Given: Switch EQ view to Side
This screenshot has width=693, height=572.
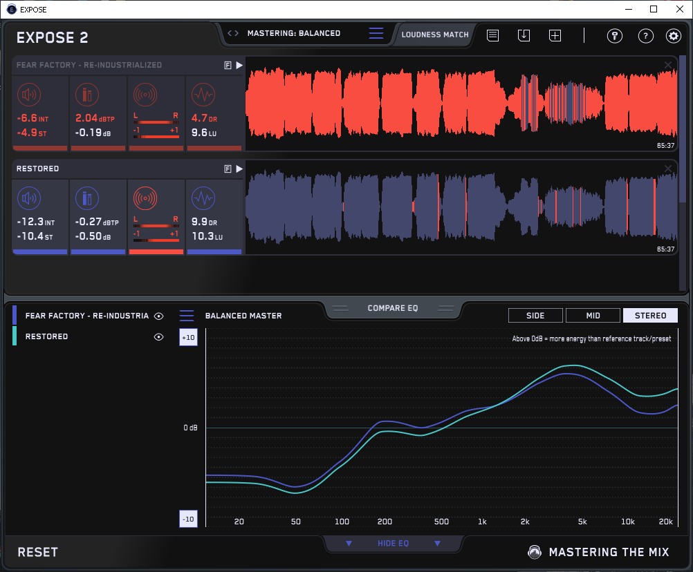Looking at the screenshot, I should click(x=535, y=316).
